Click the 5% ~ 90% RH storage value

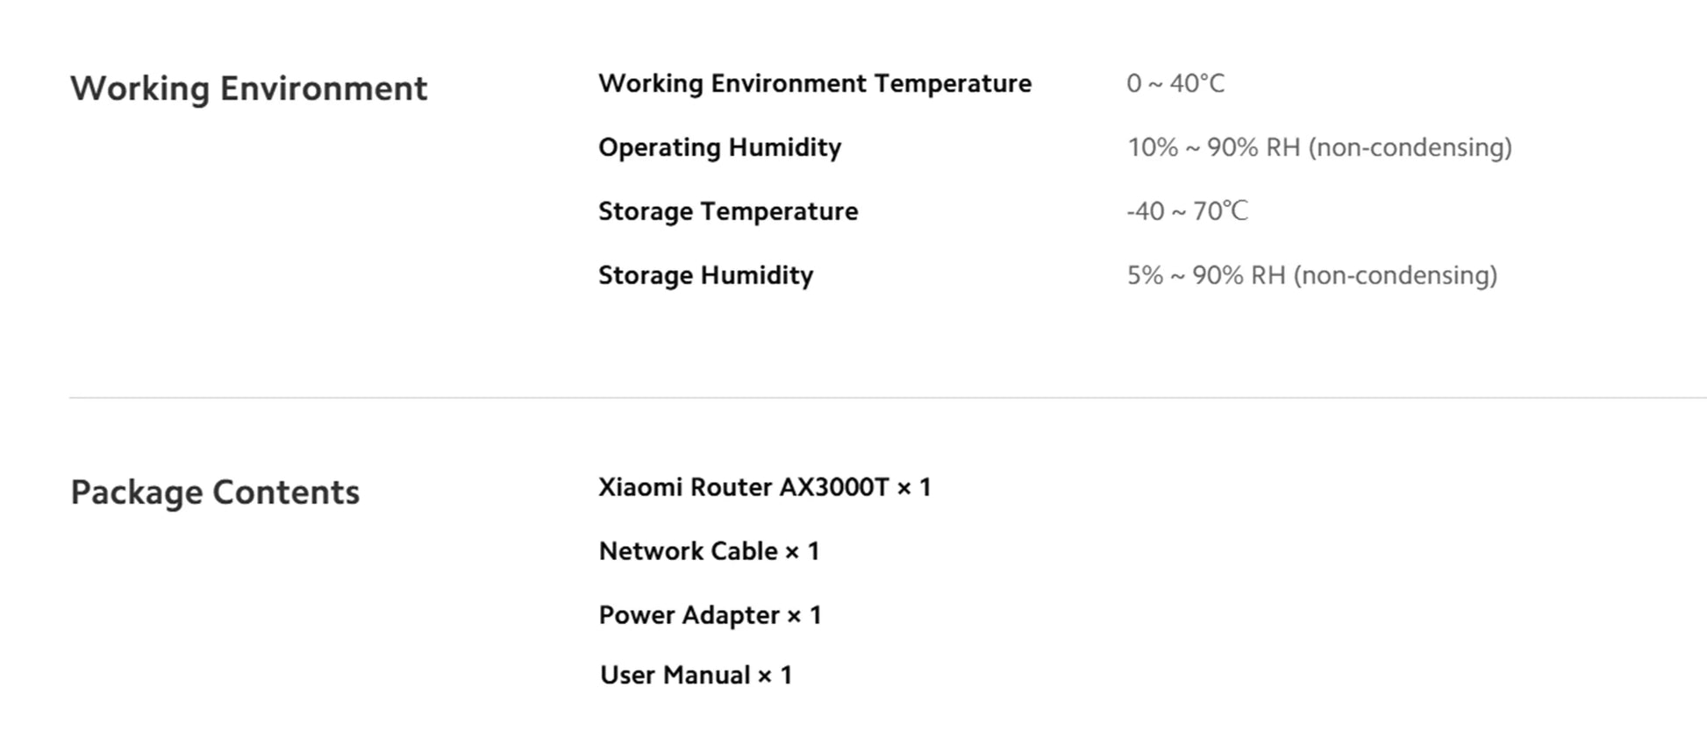coord(1205,275)
